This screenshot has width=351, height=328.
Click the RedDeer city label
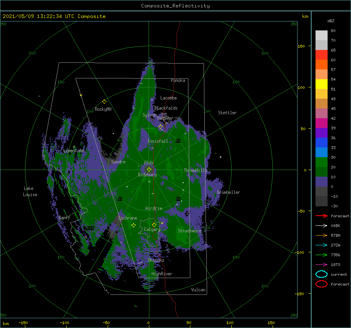165,118
